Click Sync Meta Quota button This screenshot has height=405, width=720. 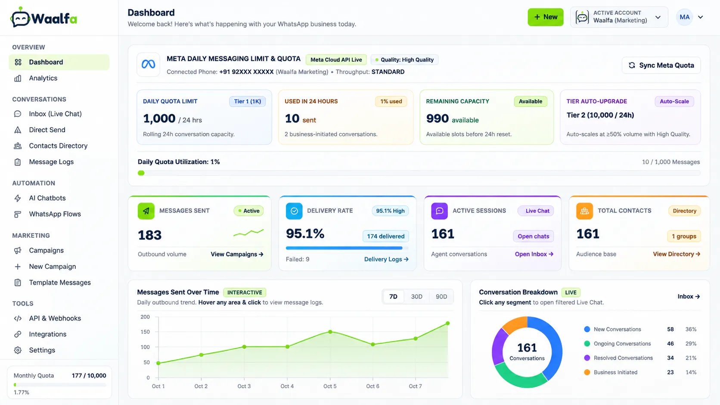pos(661,65)
